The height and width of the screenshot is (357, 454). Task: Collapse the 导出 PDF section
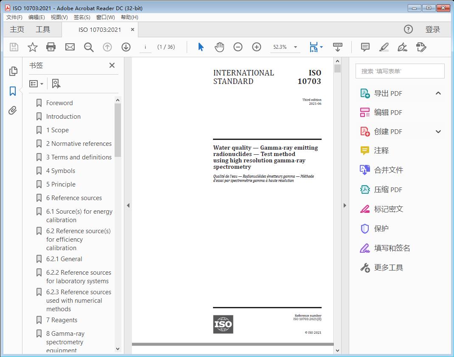(438, 93)
